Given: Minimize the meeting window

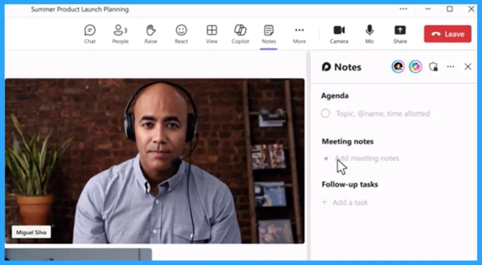Looking at the screenshot, I should (427, 9).
